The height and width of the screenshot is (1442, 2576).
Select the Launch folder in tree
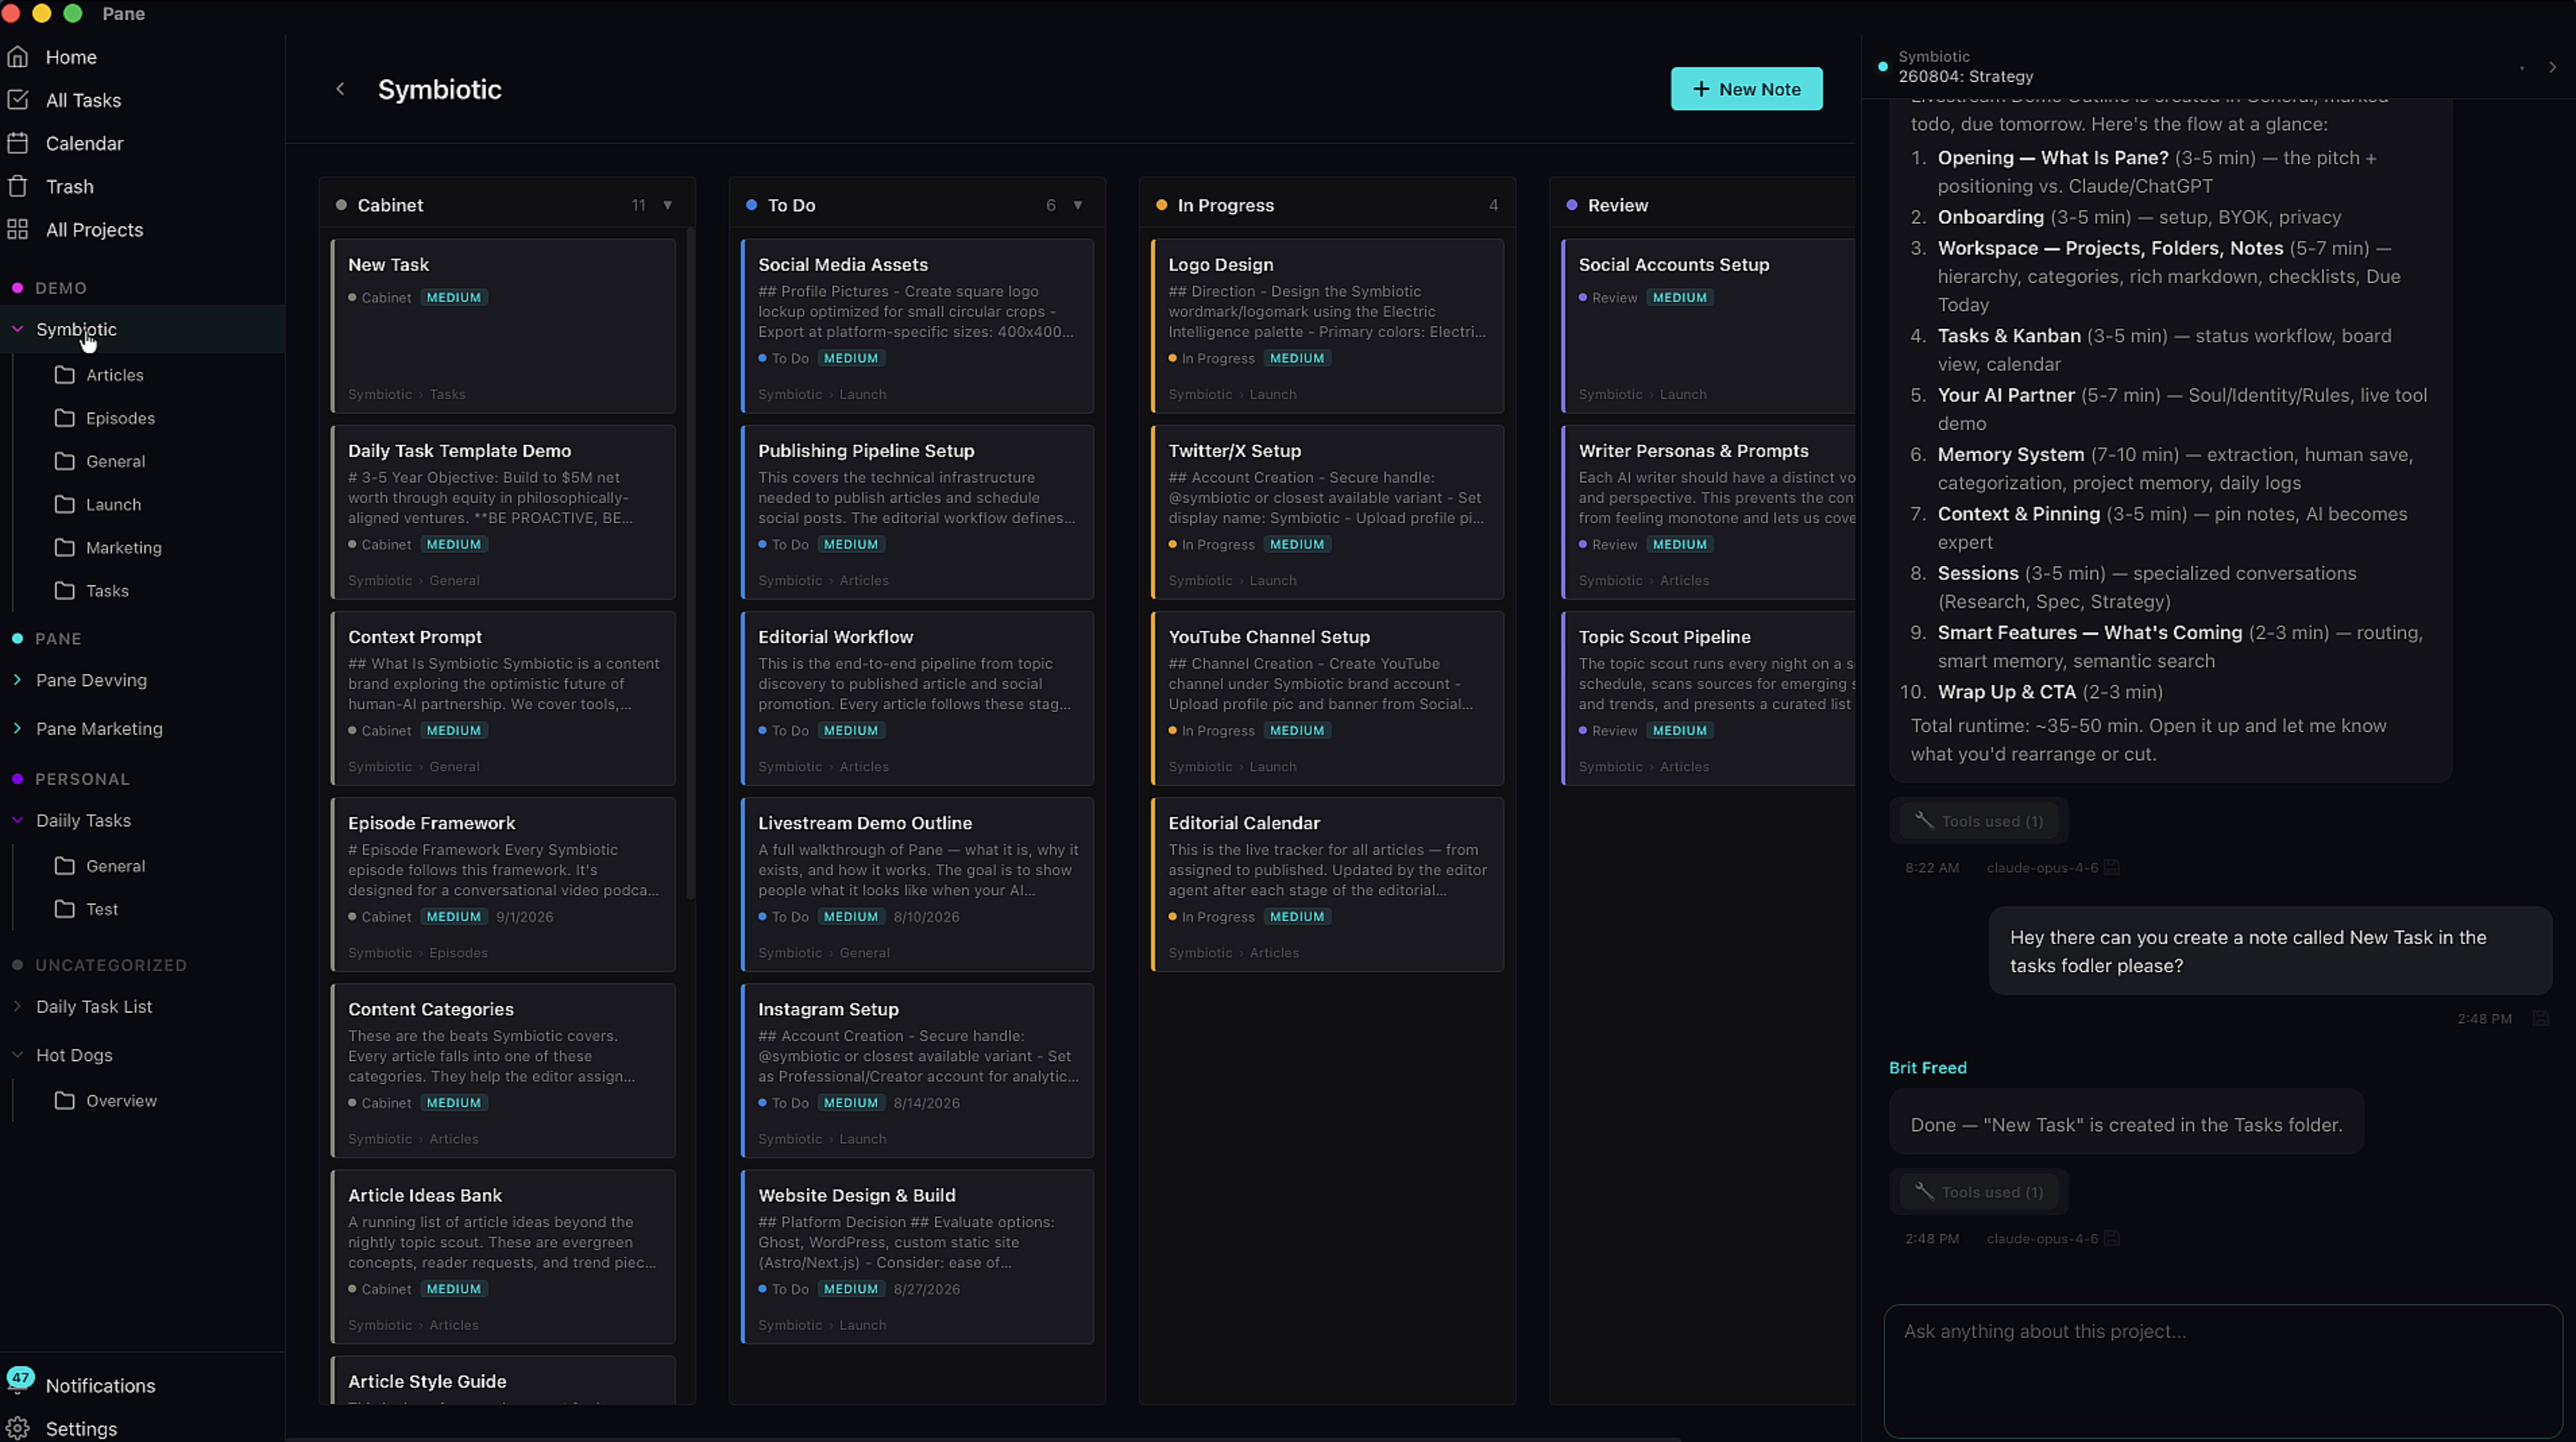tap(97, 504)
